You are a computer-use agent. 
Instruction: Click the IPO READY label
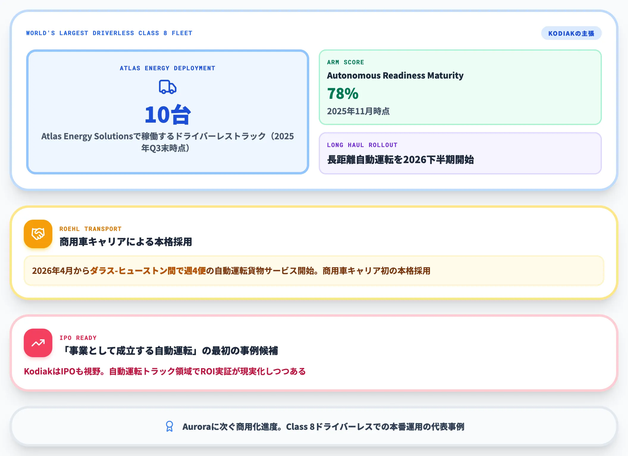coord(78,338)
